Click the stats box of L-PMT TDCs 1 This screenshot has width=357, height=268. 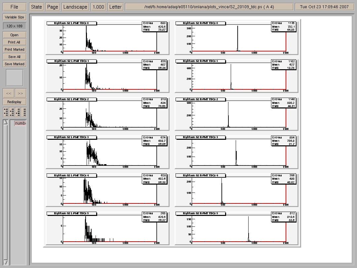154,65
